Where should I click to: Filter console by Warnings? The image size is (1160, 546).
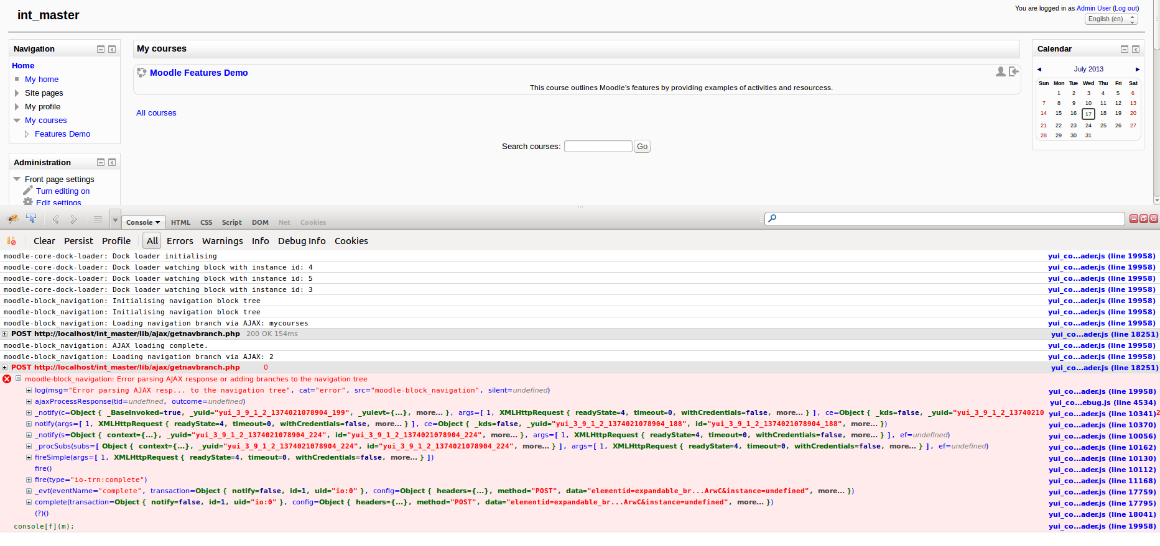(223, 241)
